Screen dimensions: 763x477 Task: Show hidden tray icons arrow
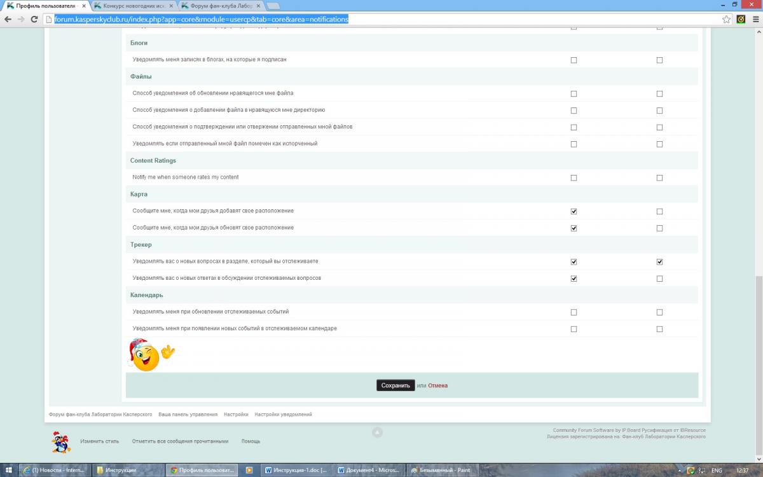[x=679, y=471]
